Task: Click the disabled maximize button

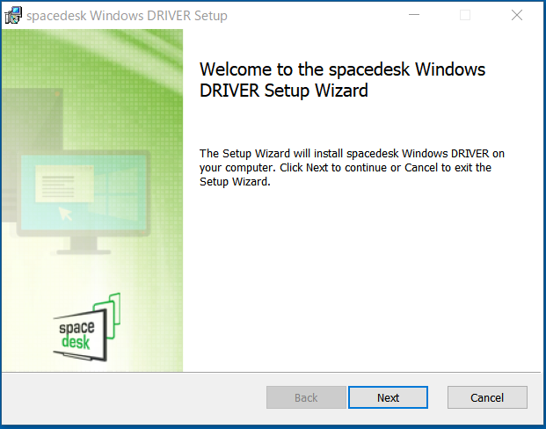Action: coord(465,15)
